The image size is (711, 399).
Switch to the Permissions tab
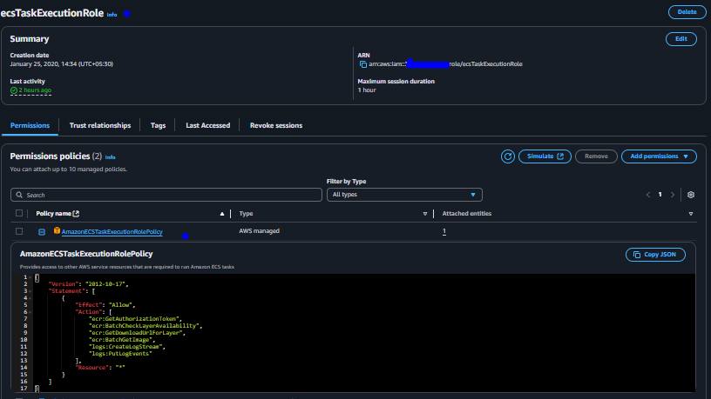coord(30,125)
